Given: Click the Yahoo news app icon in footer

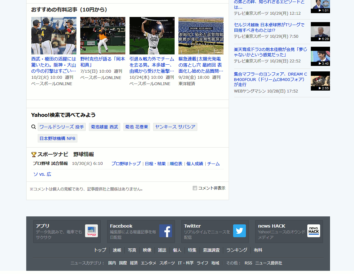Looking at the screenshot, I should [x=91, y=231].
